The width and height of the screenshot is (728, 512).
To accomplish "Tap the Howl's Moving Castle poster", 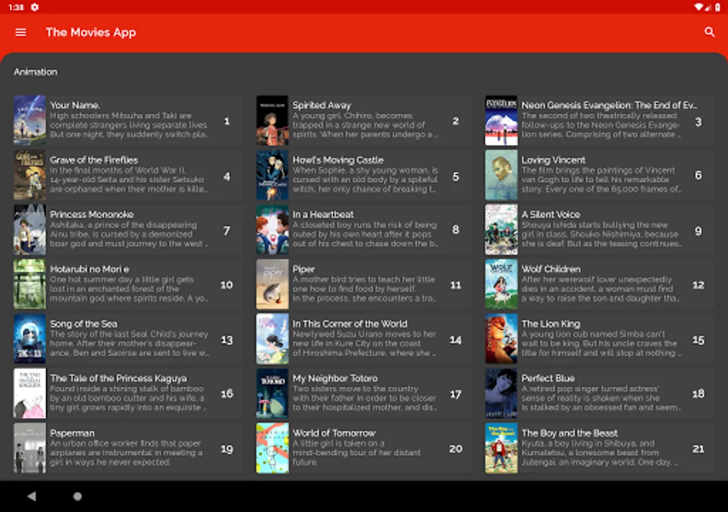I will (272, 175).
